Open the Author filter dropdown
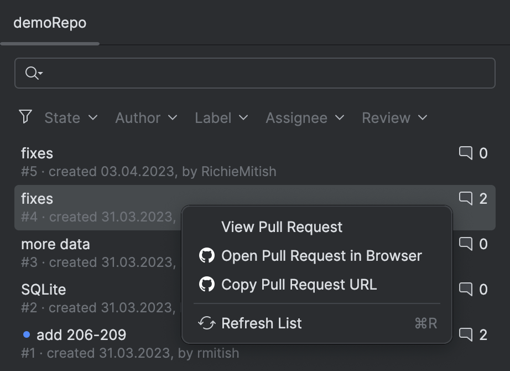Image resolution: width=510 pixels, height=371 pixels. point(146,117)
